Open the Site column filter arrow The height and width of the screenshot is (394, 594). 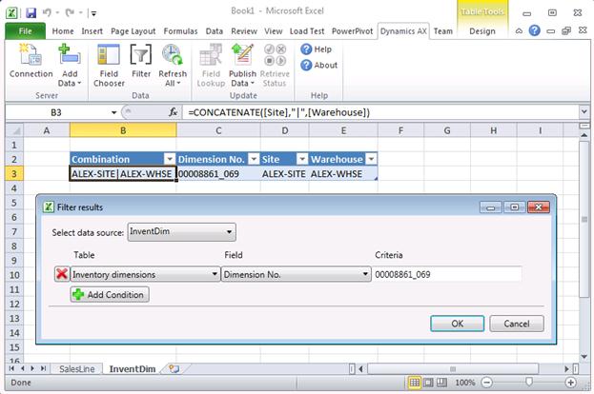pos(302,159)
